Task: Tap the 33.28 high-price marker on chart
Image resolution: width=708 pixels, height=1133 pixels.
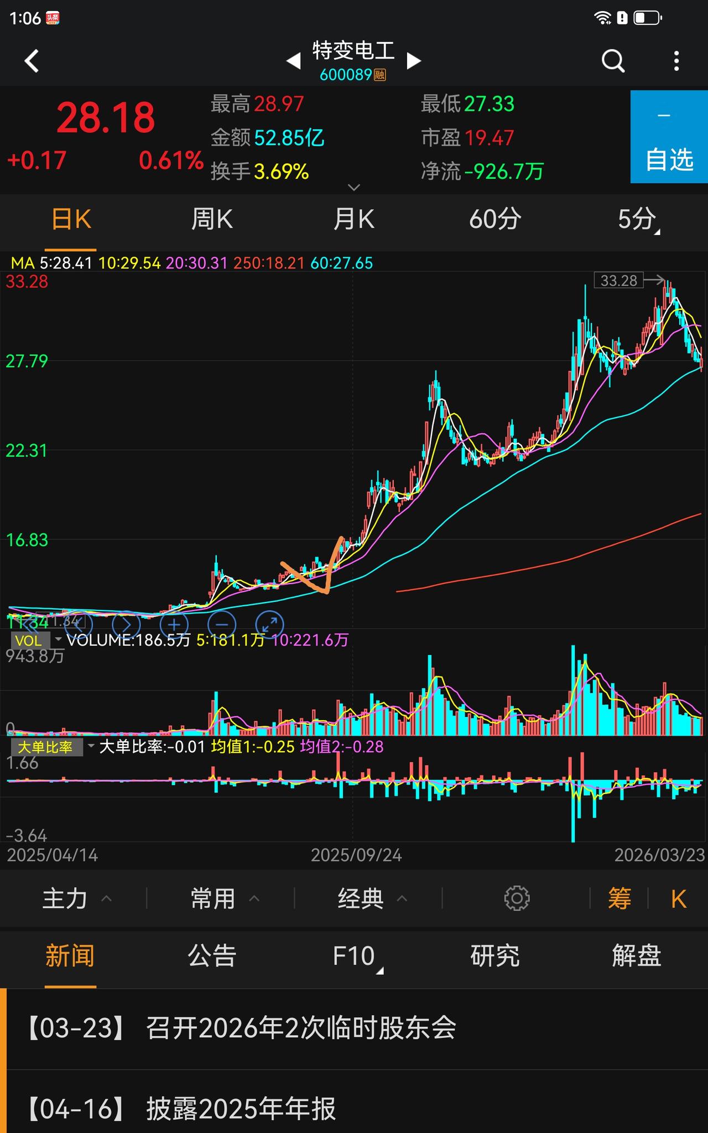Action: tap(619, 280)
